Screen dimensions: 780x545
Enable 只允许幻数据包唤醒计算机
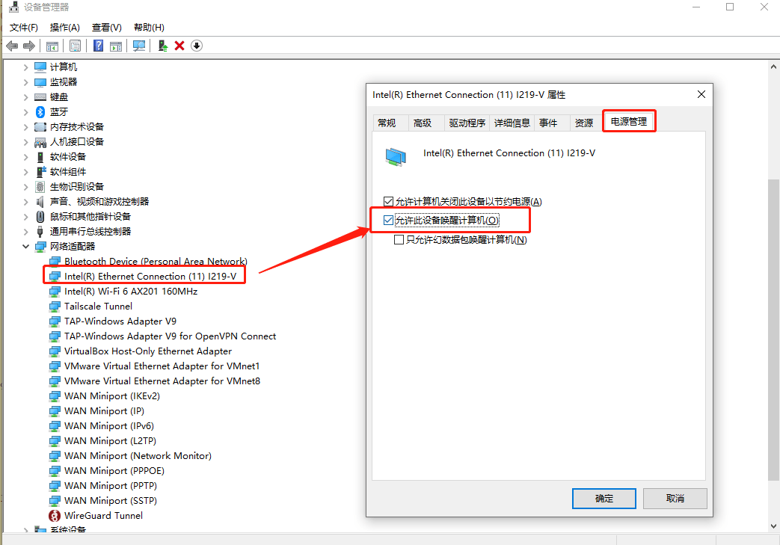[x=398, y=239]
